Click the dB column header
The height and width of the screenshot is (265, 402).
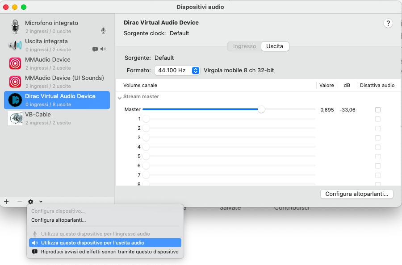(x=347, y=85)
